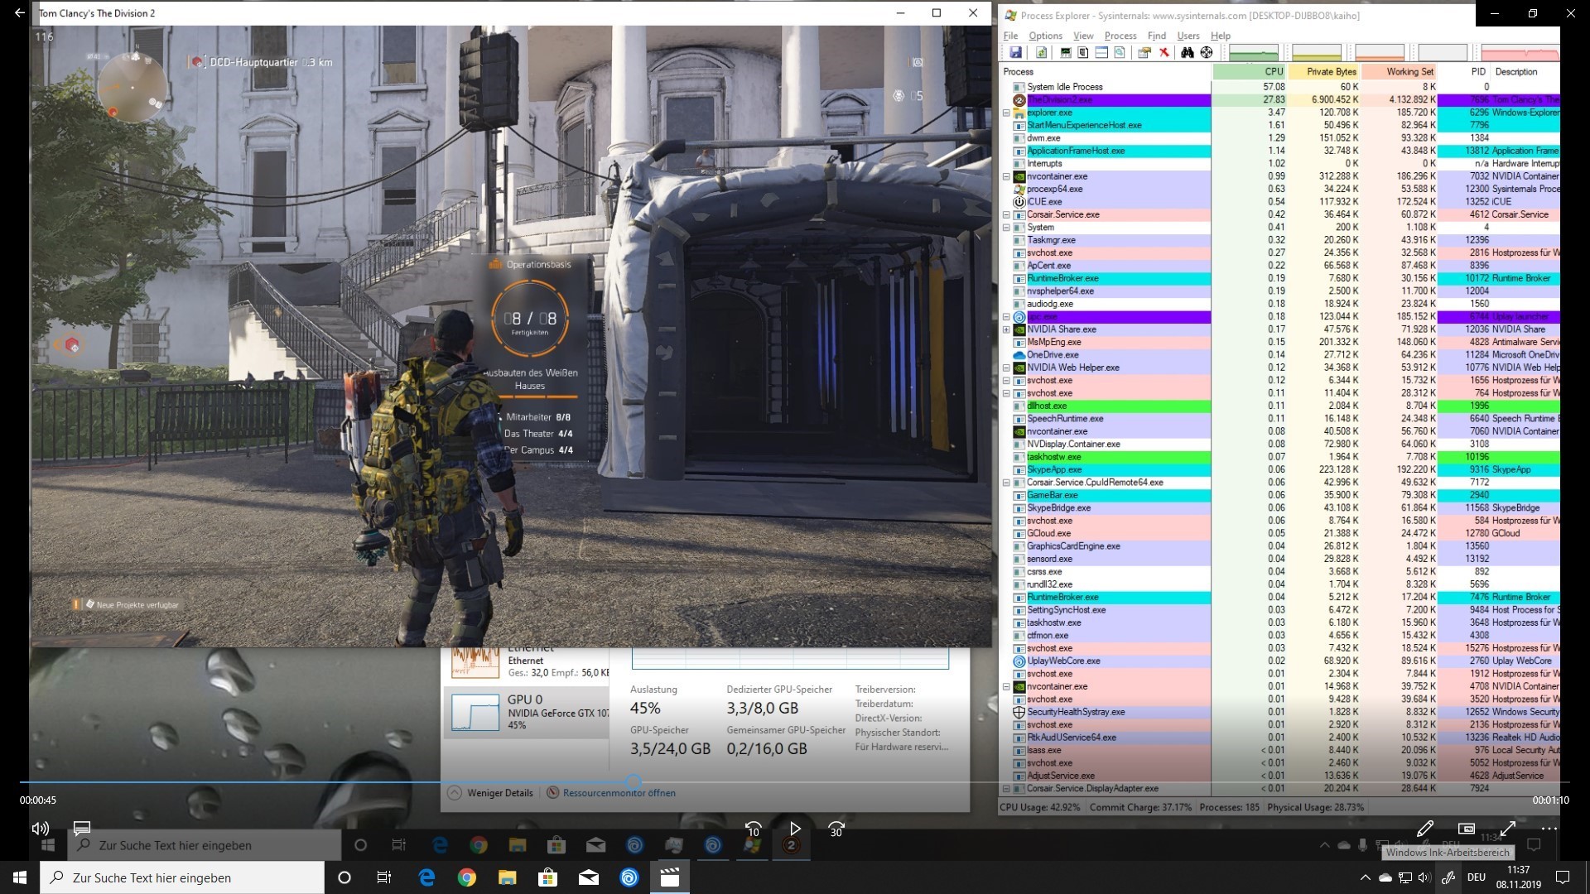Open Google Chrome from the taskbar
The height and width of the screenshot is (894, 1590).
tap(467, 877)
